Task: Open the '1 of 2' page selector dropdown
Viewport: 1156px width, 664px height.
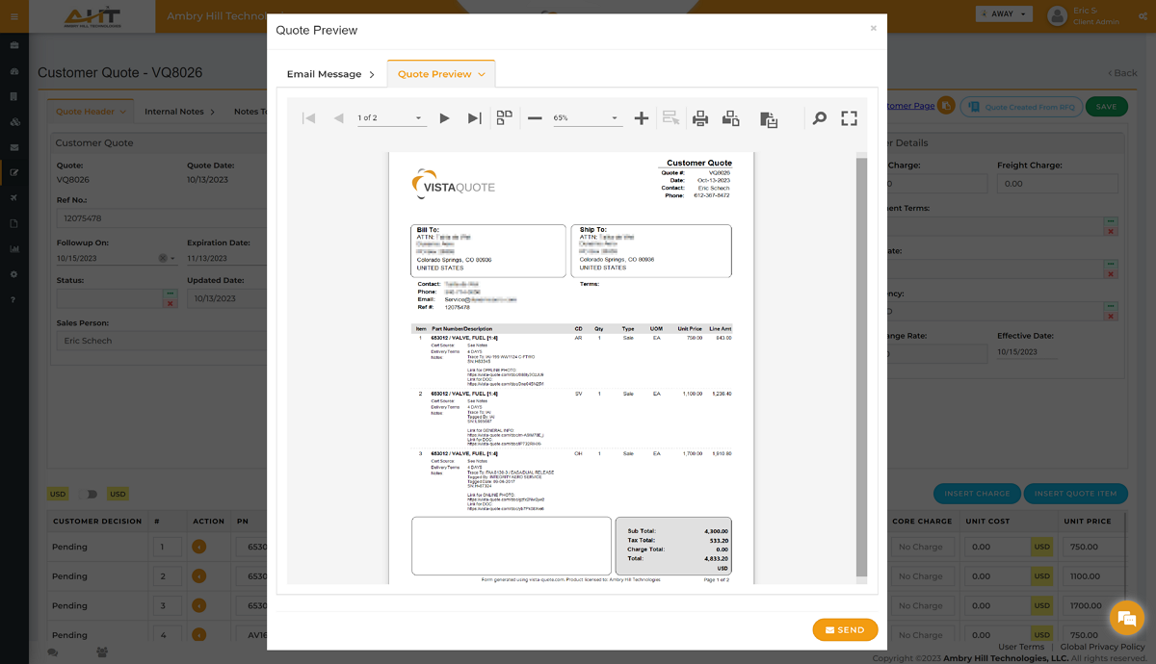Action: (389, 118)
